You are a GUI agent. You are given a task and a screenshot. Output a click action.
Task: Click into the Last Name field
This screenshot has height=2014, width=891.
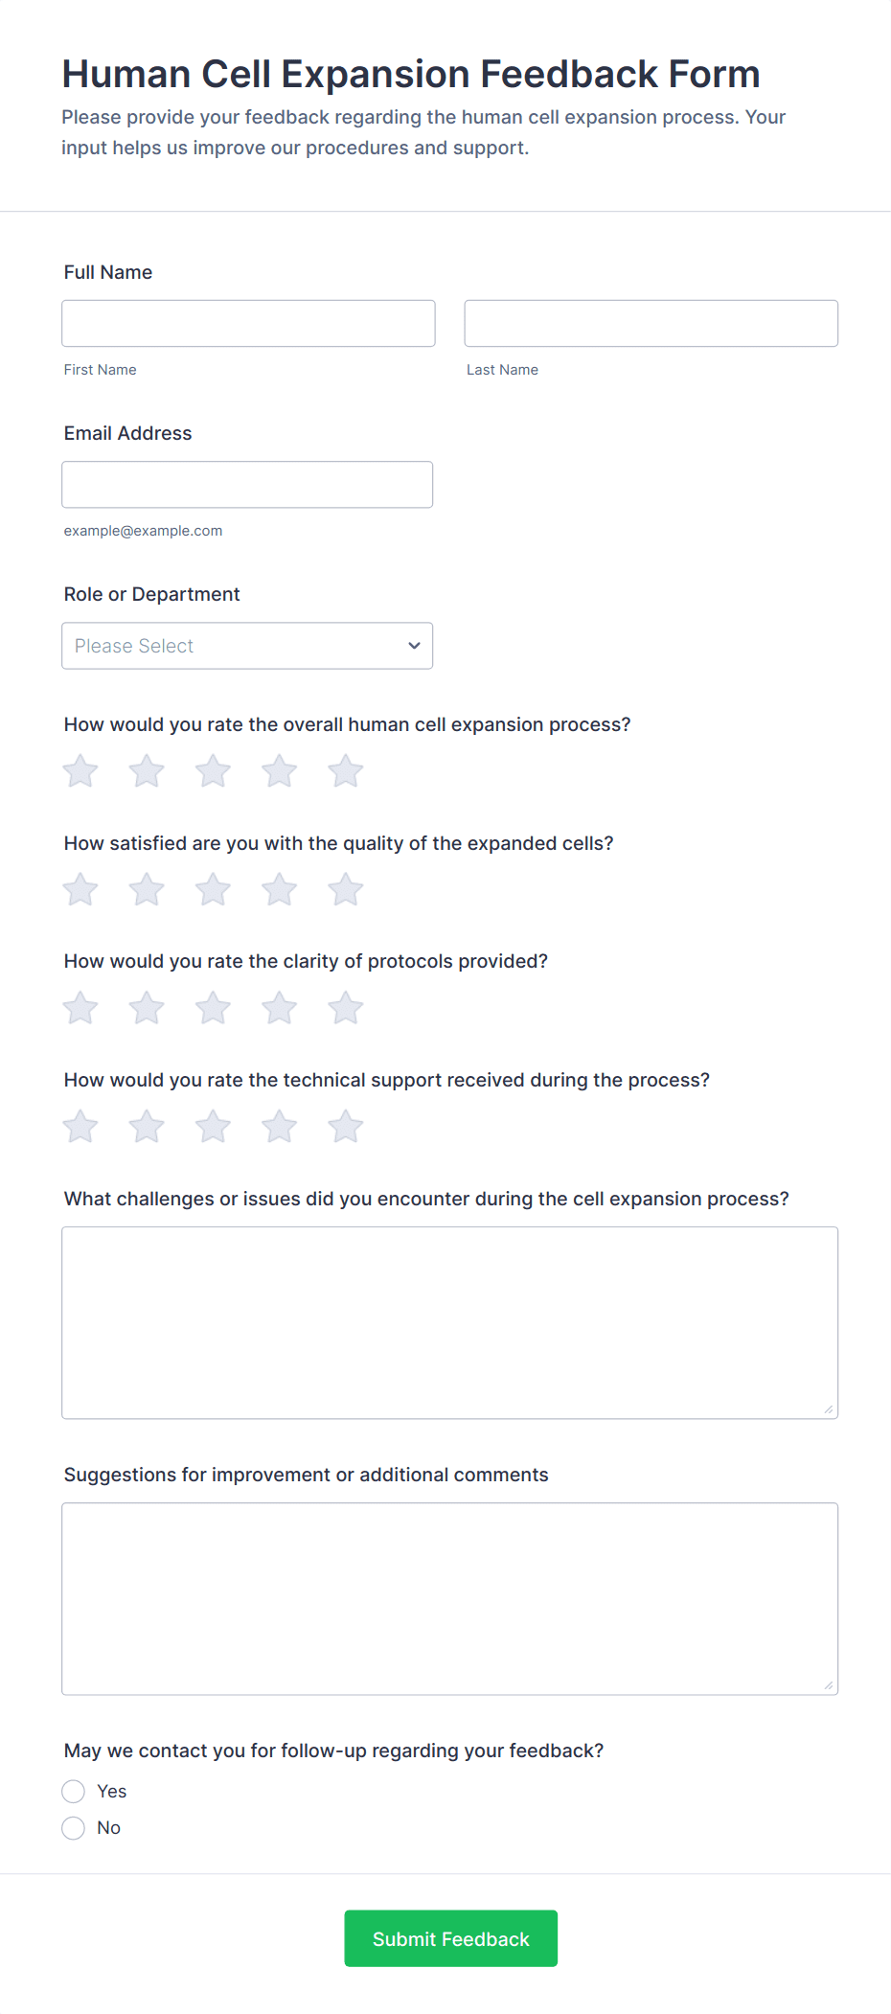[x=651, y=324]
